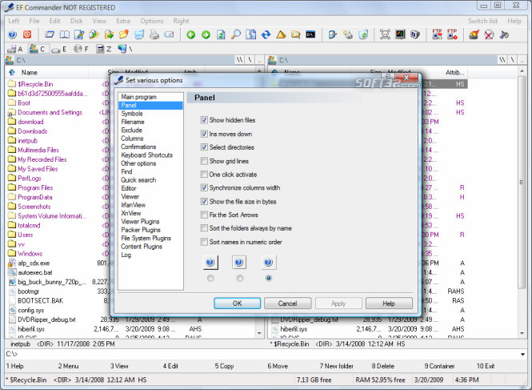Toggle Ins moves down checkbox
The image size is (532, 390).
(204, 134)
